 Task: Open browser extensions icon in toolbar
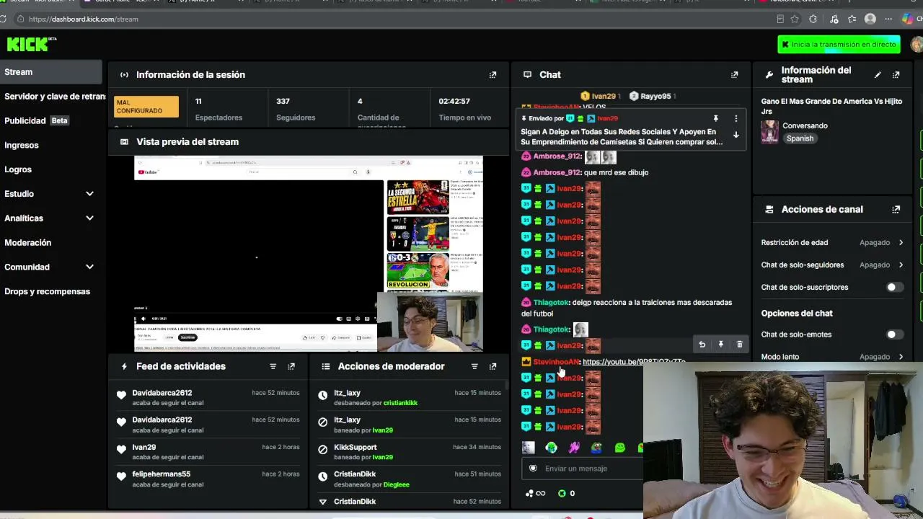click(813, 19)
